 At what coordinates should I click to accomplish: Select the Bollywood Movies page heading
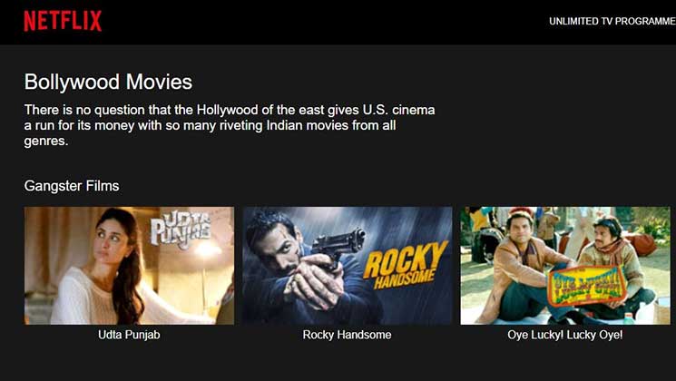click(108, 82)
